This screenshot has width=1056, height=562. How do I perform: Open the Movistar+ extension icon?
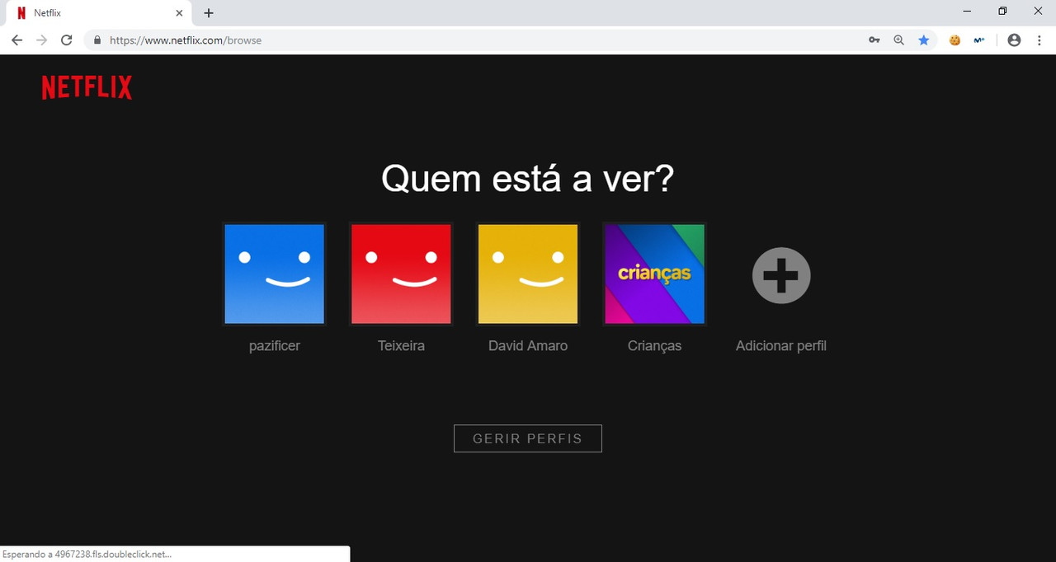tap(979, 40)
